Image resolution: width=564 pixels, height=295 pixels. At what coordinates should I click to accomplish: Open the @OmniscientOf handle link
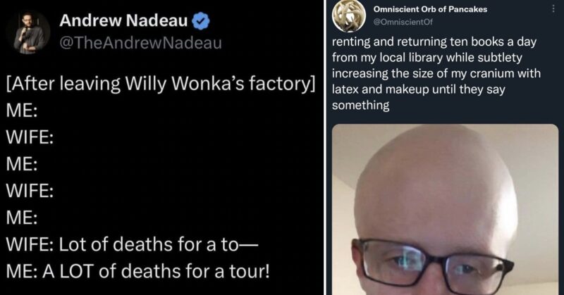point(403,22)
